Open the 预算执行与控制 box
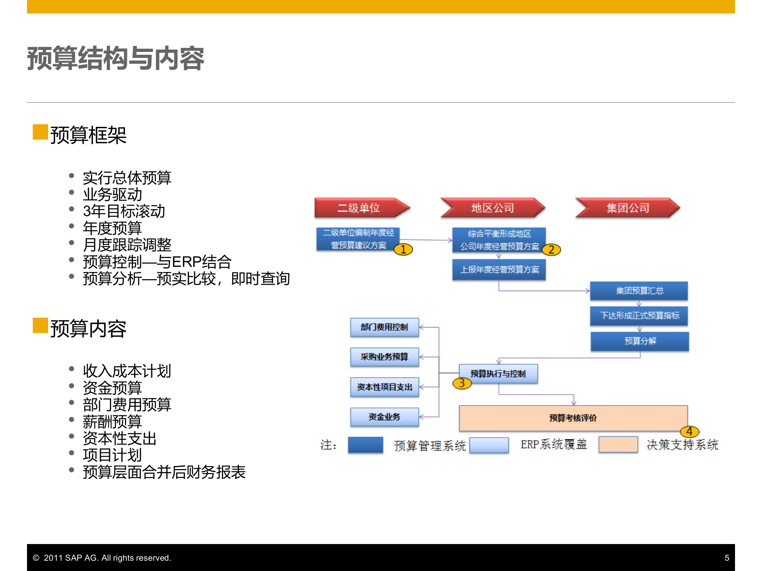762x571 pixels. point(498,373)
